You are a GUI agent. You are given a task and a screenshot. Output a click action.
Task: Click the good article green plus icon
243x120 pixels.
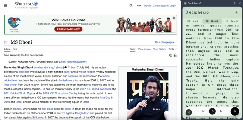[171, 55]
